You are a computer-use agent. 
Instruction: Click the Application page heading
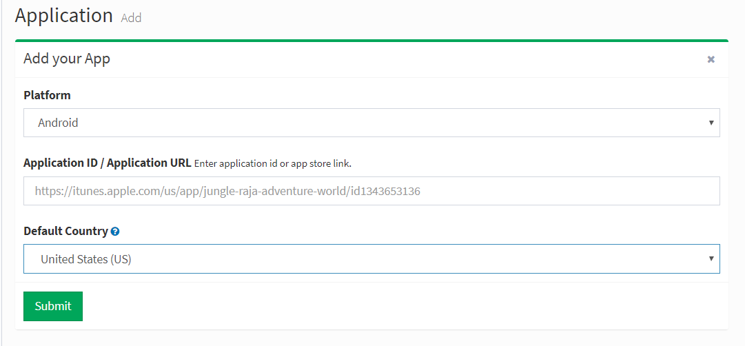click(x=63, y=16)
